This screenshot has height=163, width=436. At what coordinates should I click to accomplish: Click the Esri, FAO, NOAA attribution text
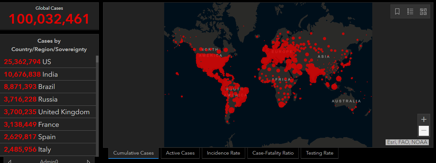[407, 142]
